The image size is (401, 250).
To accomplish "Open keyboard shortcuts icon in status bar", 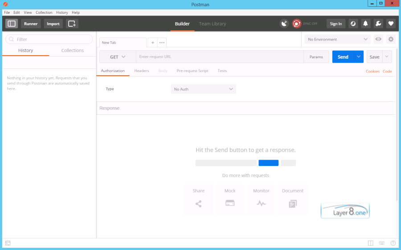I will coord(382,243).
